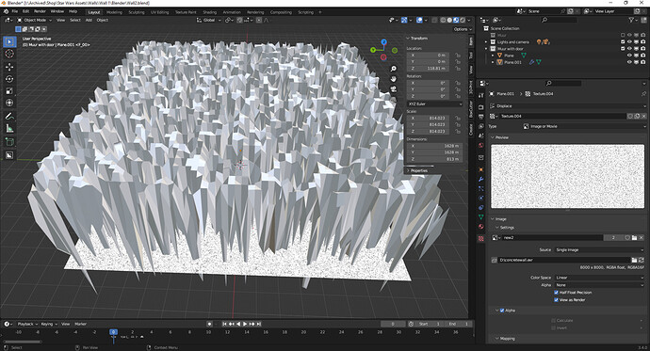Screen dimensions: 650x351
Task: Play the animation forward
Action: click(x=245, y=324)
